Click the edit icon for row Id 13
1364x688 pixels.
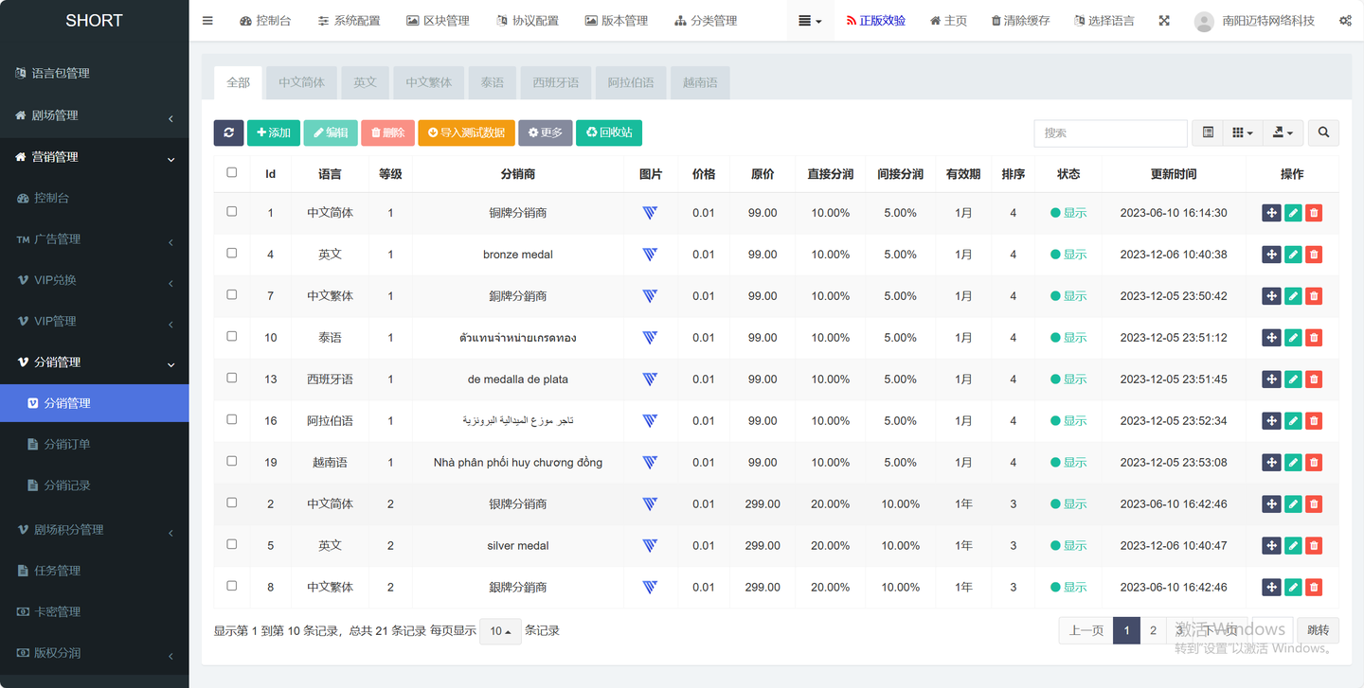1293,379
